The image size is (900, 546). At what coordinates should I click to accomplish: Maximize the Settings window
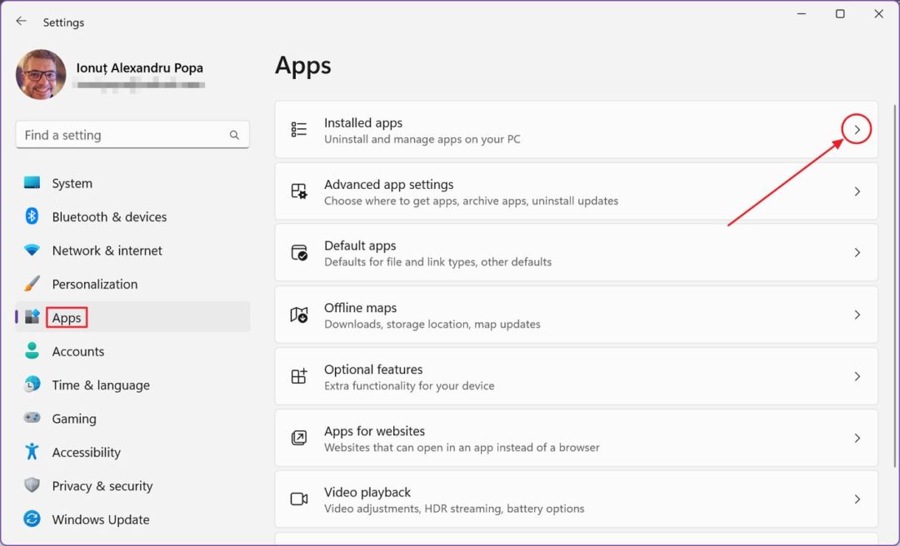coord(840,14)
